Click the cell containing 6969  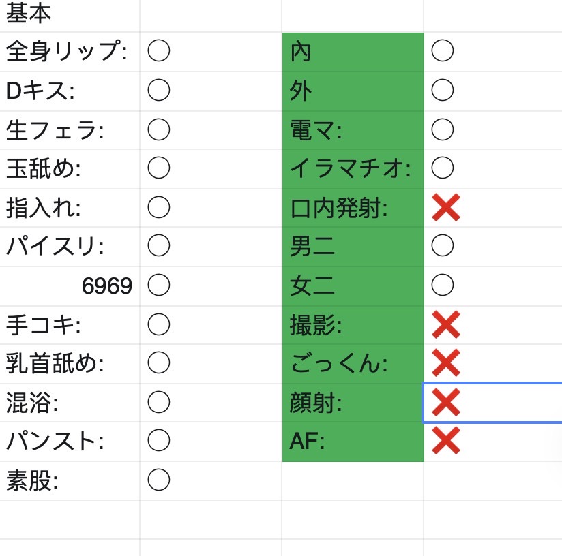[70, 285]
